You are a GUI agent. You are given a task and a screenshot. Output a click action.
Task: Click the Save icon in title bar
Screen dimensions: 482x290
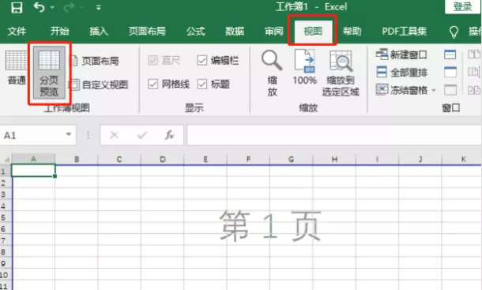point(17,7)
